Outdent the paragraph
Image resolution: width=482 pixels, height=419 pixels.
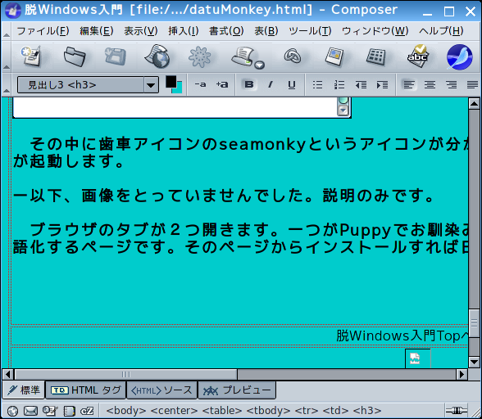[361, 85]
